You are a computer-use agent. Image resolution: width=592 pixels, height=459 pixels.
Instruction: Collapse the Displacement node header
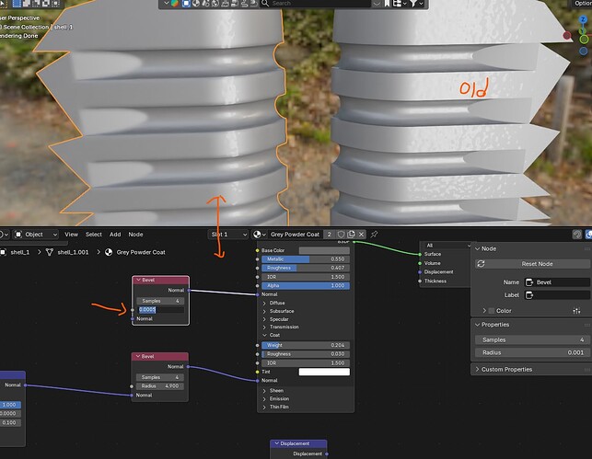tap(276, 443)
